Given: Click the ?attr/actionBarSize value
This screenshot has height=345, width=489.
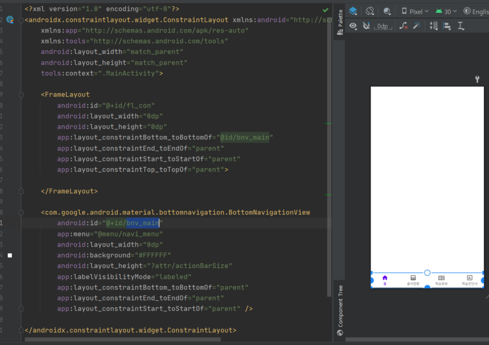Looking at the screenshot, I should [190, 266].
